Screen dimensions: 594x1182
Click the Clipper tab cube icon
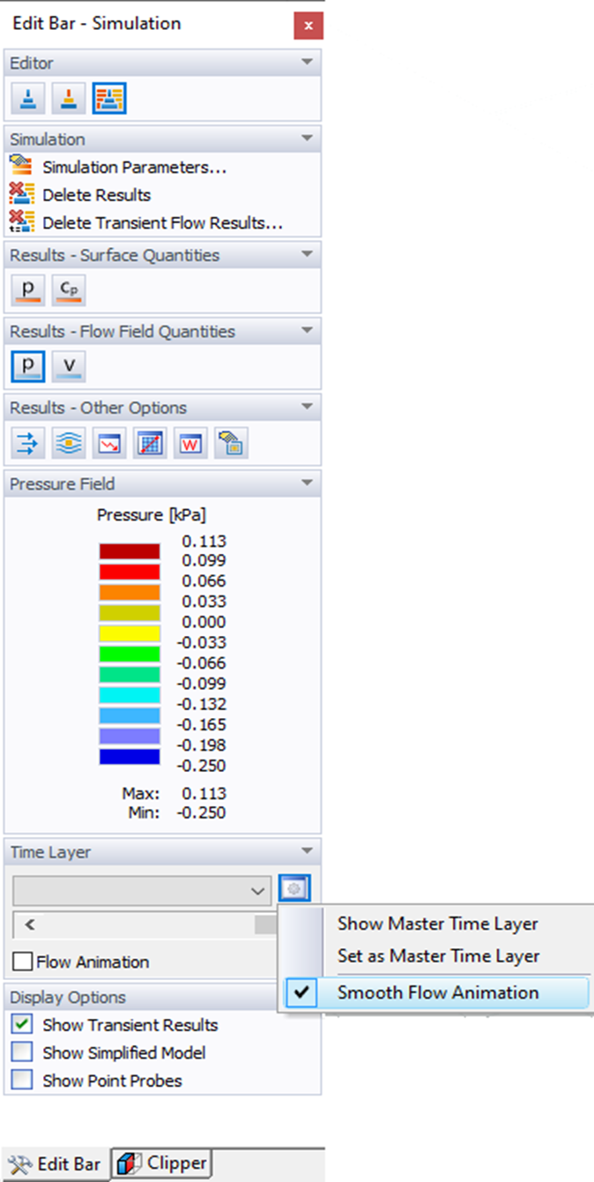click(130, 1163)
